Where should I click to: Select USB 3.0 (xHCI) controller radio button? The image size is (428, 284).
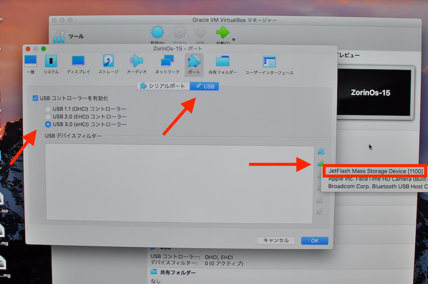click(x=48, y=124)
